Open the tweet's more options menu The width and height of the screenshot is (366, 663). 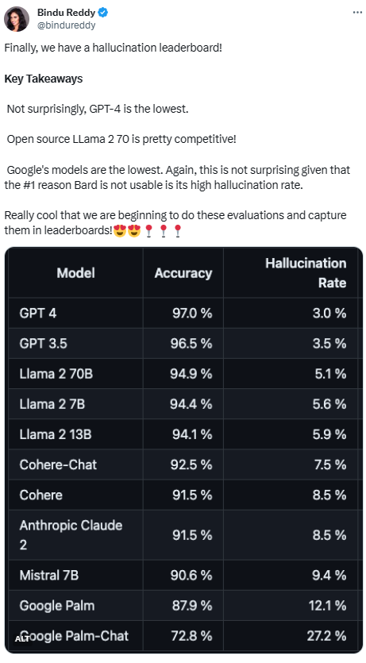point(357,13)
